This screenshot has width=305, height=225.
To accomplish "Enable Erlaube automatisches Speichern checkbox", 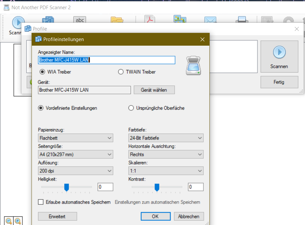I will pos(41,202).
